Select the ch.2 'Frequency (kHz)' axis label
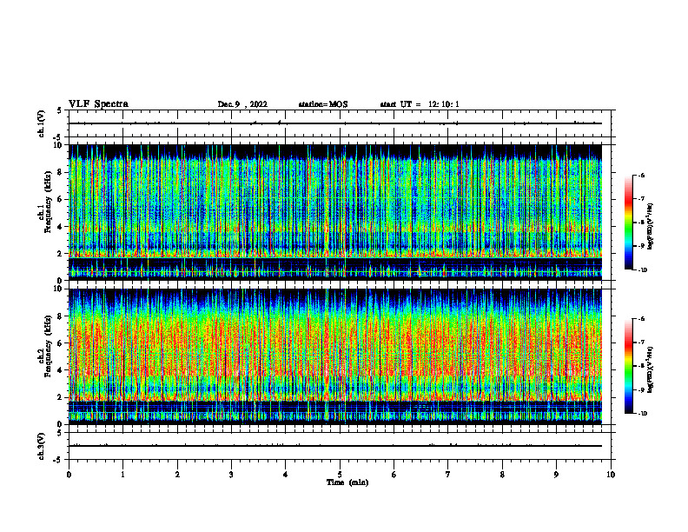 point(48,346)
